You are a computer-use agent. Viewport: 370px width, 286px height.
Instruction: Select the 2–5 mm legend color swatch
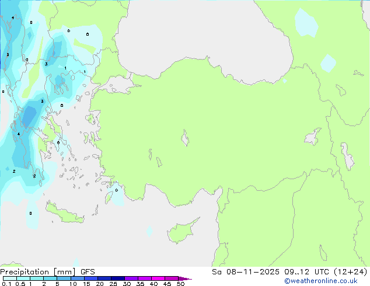click(50, 278)
